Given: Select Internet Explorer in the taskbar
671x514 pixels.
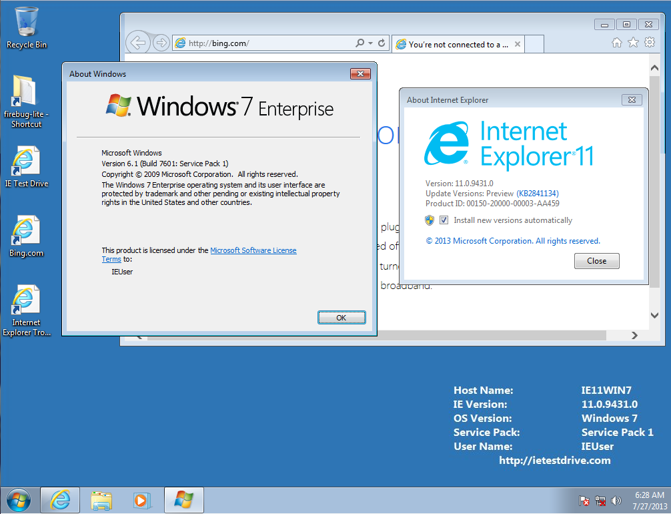Looking at the screenshot, I should (x=60, y=500).
